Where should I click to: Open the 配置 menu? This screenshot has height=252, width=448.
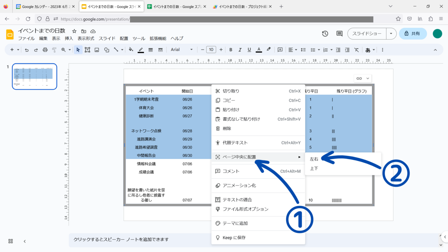(x=124, y=39)
